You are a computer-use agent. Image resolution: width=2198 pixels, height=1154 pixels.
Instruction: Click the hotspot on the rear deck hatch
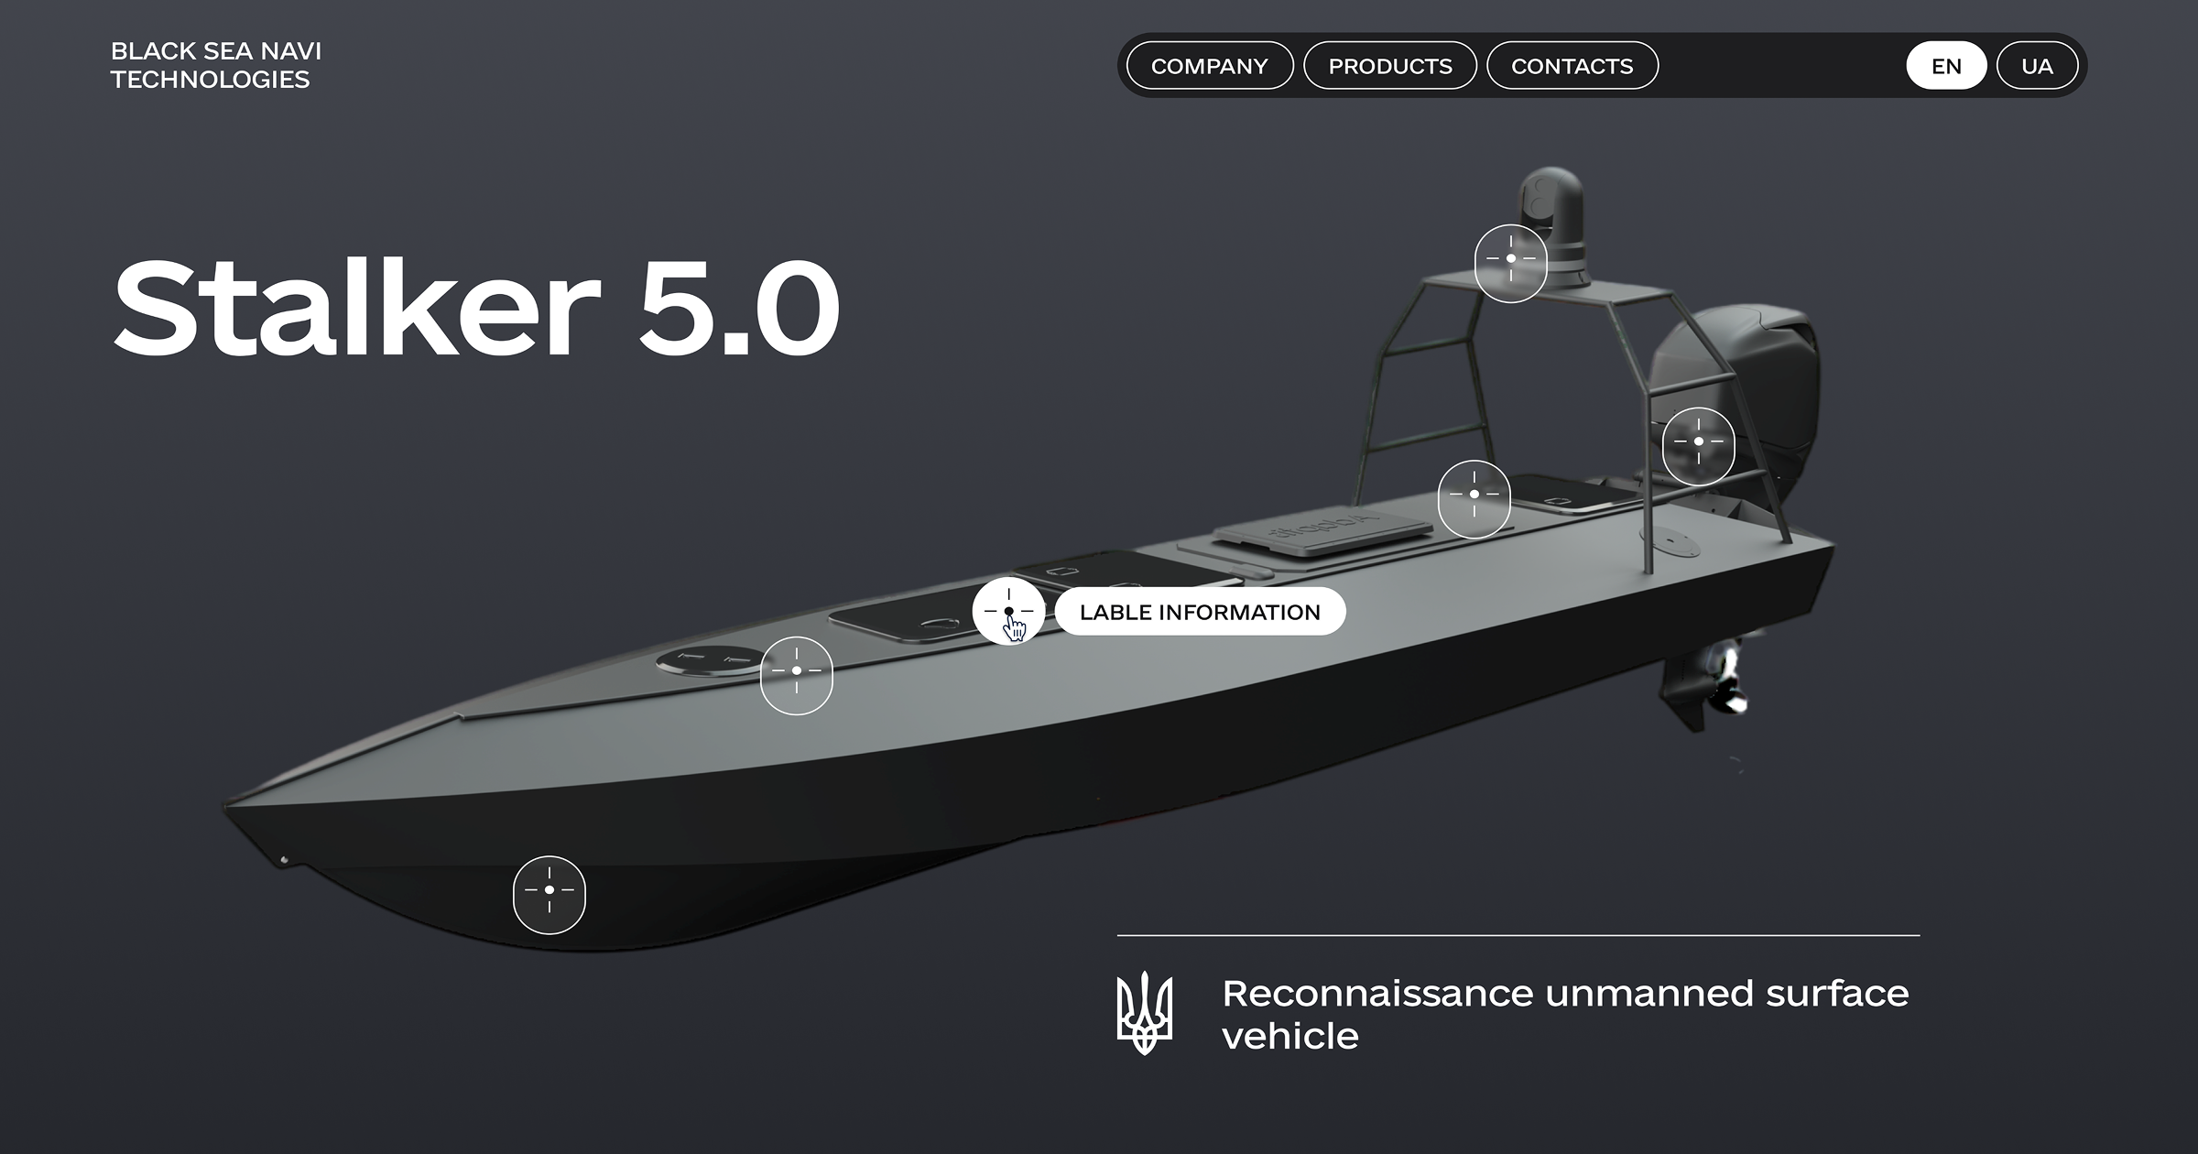(1474, 495)
